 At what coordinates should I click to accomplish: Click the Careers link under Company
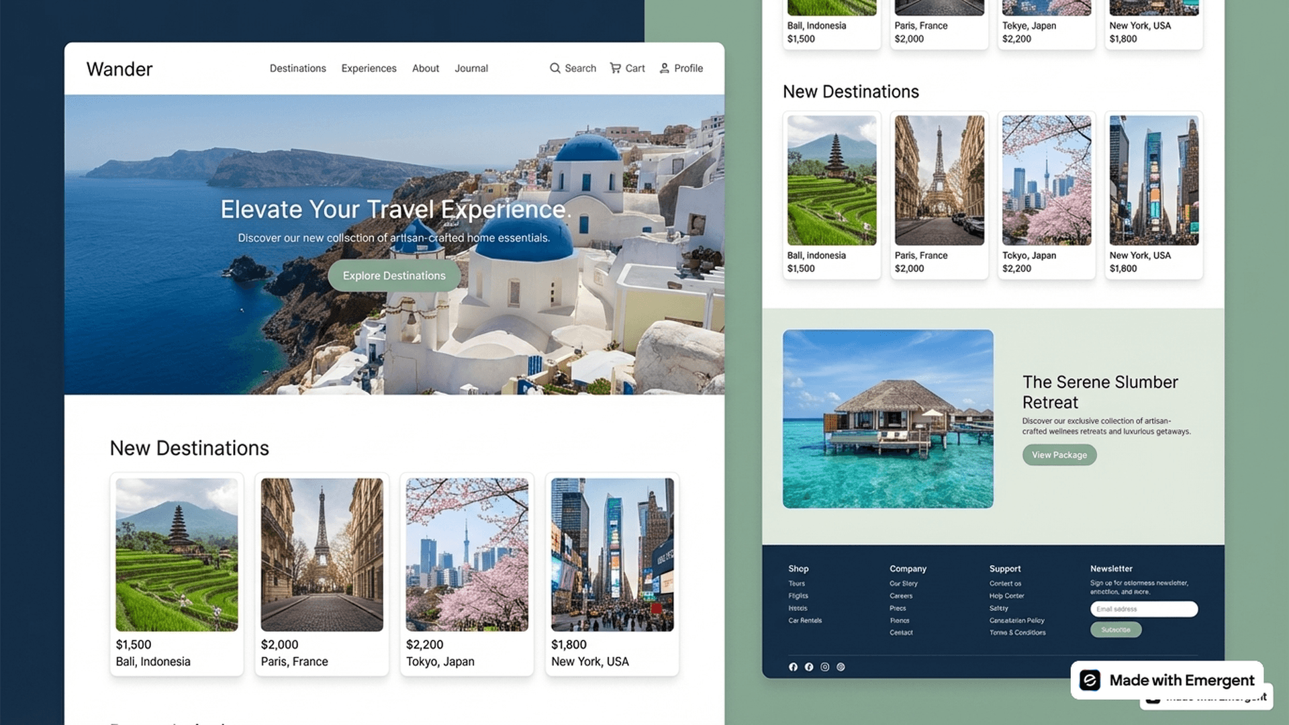(901, 595)
